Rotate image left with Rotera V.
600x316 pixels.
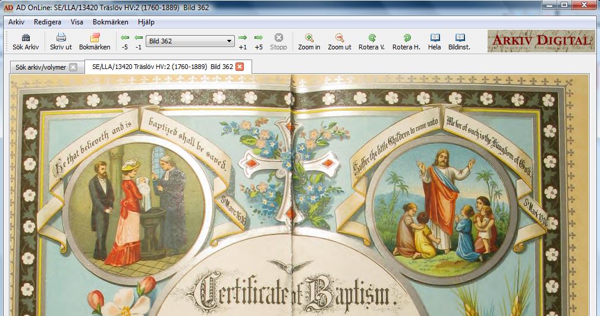[x=372, y=42]
